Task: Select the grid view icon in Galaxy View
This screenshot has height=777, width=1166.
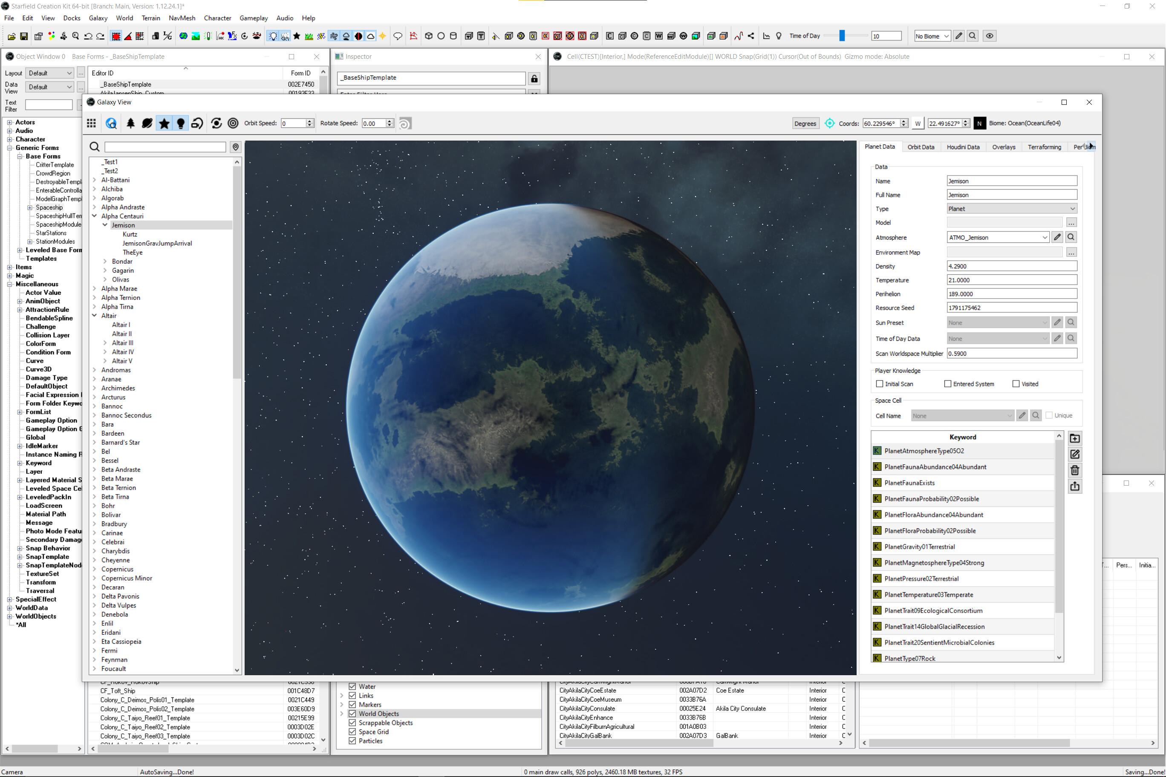Action: 91,124
